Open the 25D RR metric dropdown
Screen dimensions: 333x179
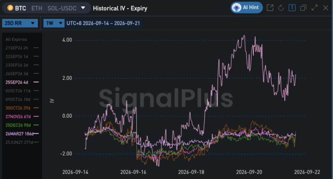point(20,23)
